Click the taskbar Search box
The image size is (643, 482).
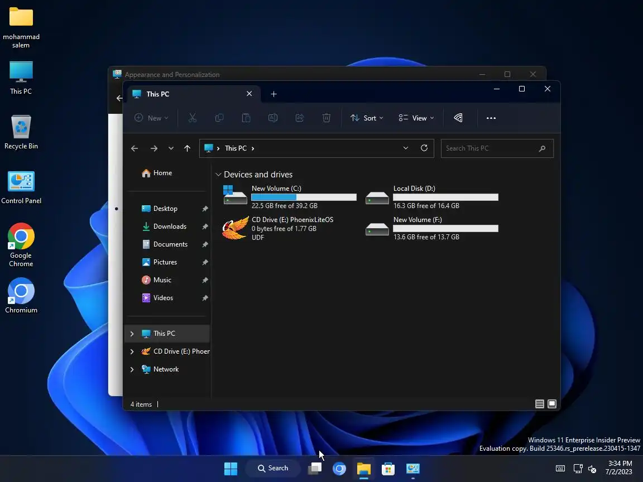[273, 468]
